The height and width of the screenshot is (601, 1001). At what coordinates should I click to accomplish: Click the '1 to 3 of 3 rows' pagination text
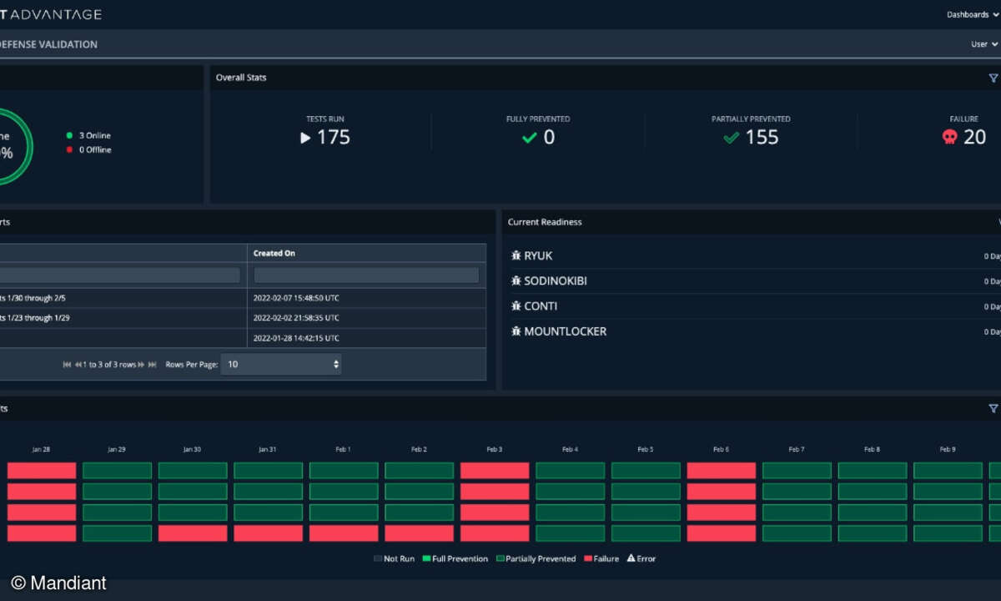(x=110, y=365)
